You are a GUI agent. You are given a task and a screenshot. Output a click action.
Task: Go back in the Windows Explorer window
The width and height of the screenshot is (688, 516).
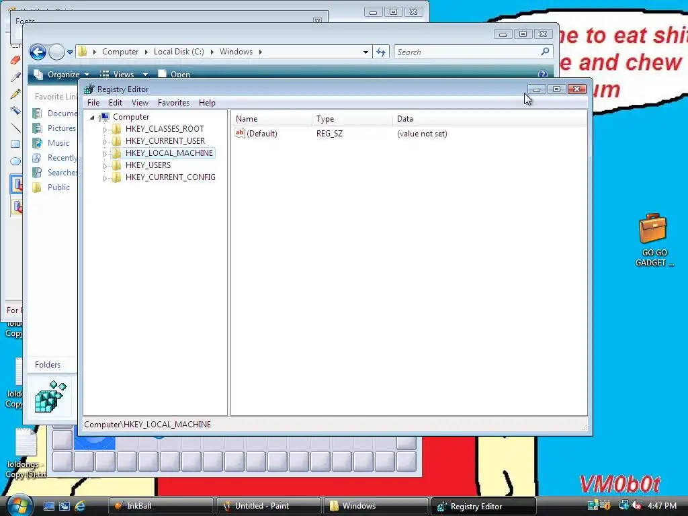tap(38, 52)
